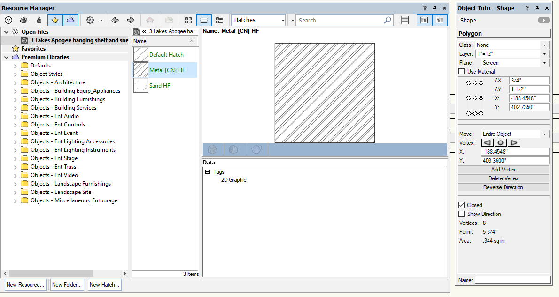Image resolution: width=559 pixels, height=297 pixels.
Task: Enable the Show Direction checkbox
Action: coord(462,214)
